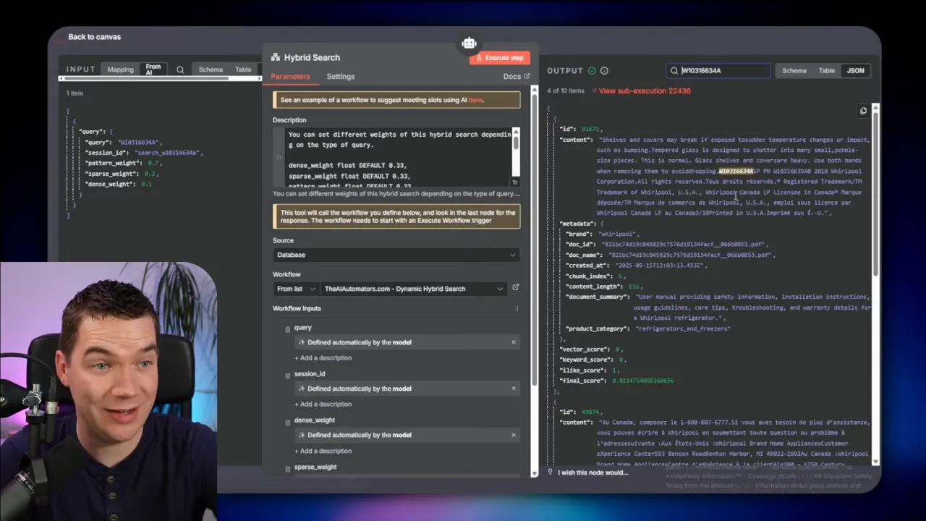The image size is (926, 521).
Task: Delete the query workflow input via trash icon
Action: click(287, 329)
